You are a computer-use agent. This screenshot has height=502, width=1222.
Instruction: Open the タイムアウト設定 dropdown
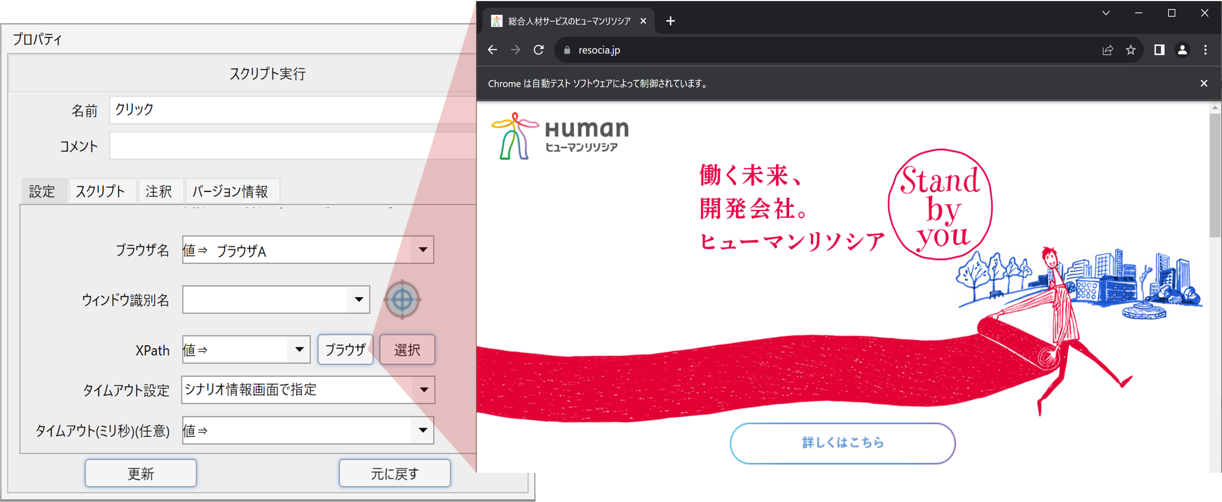click(424, 390)
